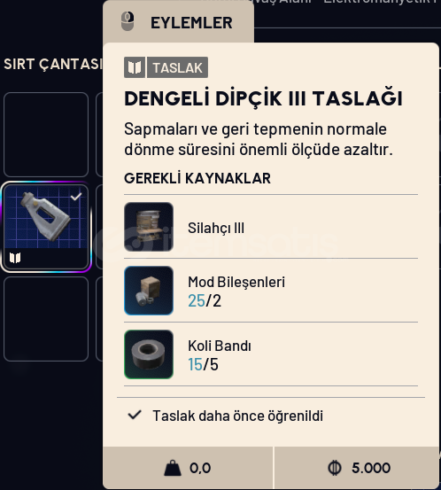Click the book icon on the blueprint slot
Screen dimensions: 441x490
15,258
